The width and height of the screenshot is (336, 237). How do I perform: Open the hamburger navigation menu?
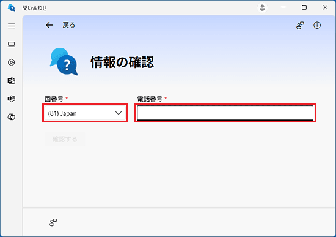(12, 26)
